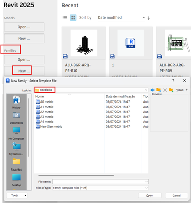Screen dimensions: 191x203
Task: Open the ALU-BGR-ARQ-PE-R09 recent project thumbnail
Action: [x=178, y=43]
